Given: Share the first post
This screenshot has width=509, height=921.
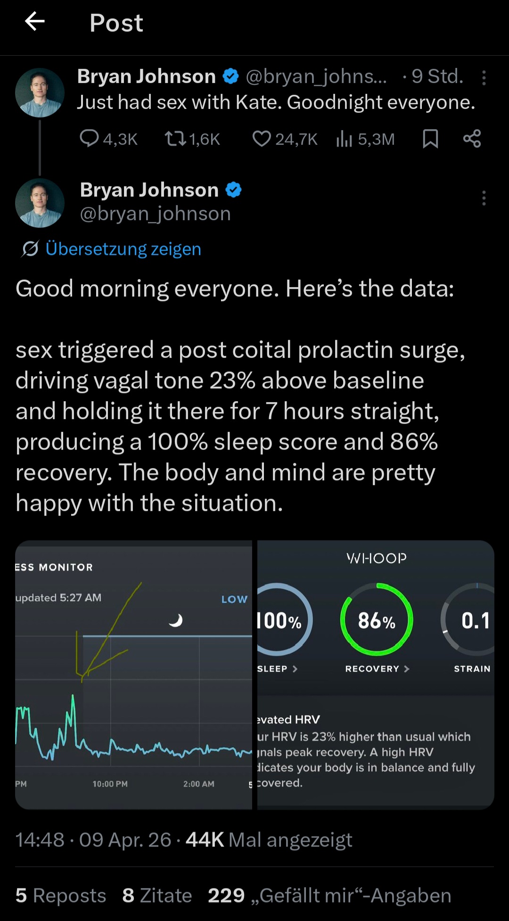Looking at the screenshot, I should 472,139.
